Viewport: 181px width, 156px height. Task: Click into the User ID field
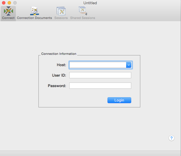point(100,75)
